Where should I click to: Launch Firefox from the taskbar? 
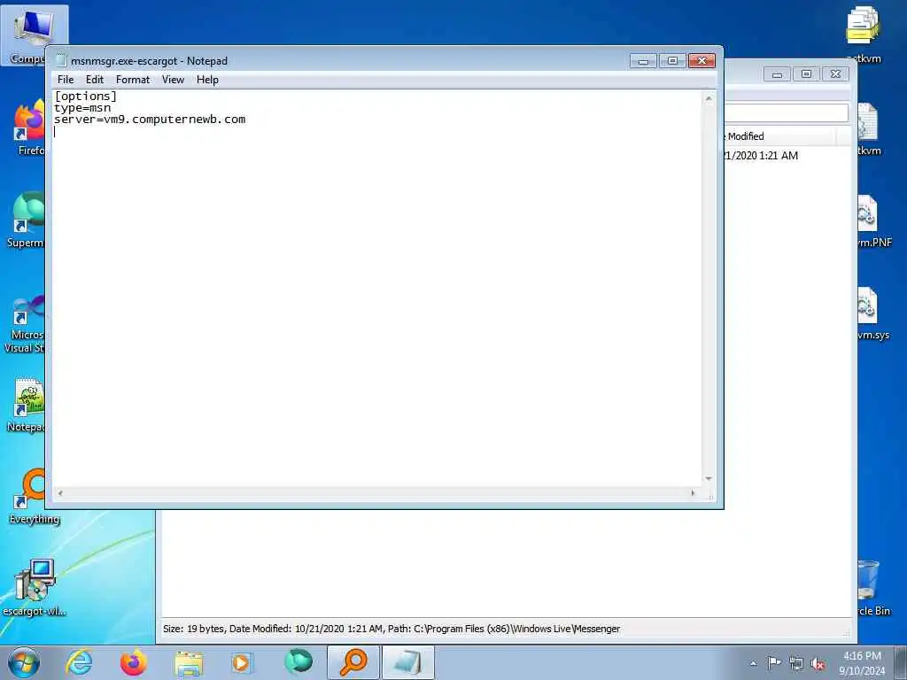[134, 662]
